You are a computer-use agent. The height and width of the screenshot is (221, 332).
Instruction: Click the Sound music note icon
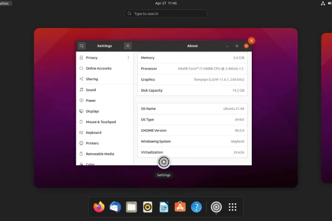81,90
